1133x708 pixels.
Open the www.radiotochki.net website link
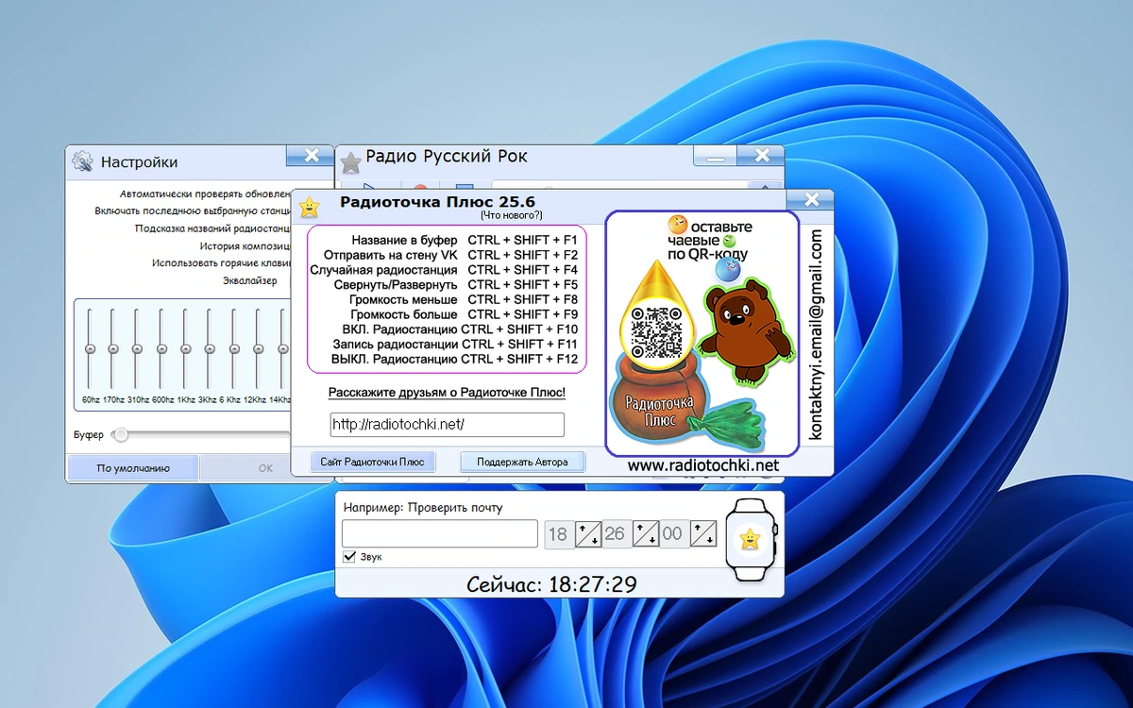coord(703,465)
